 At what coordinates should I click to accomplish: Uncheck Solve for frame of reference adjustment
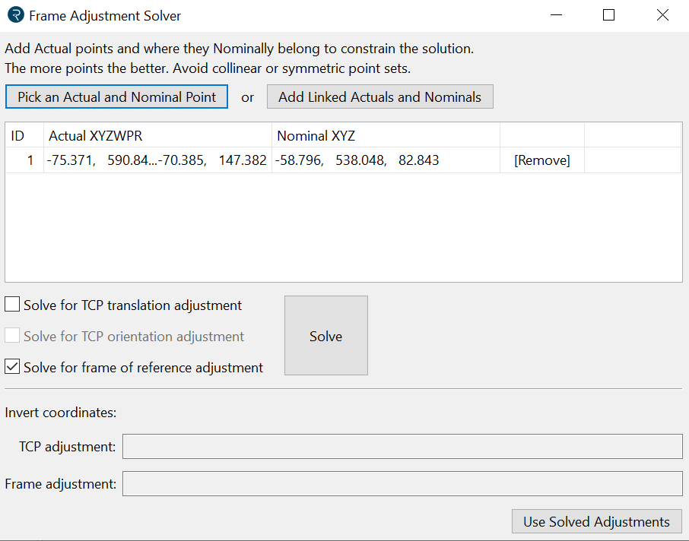pos(13,368)
